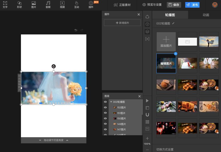Click the layers panel vertical scrollbar
The height and width of the screenshot is (152, 221).
pyautogui.click(x=142, y=107)
